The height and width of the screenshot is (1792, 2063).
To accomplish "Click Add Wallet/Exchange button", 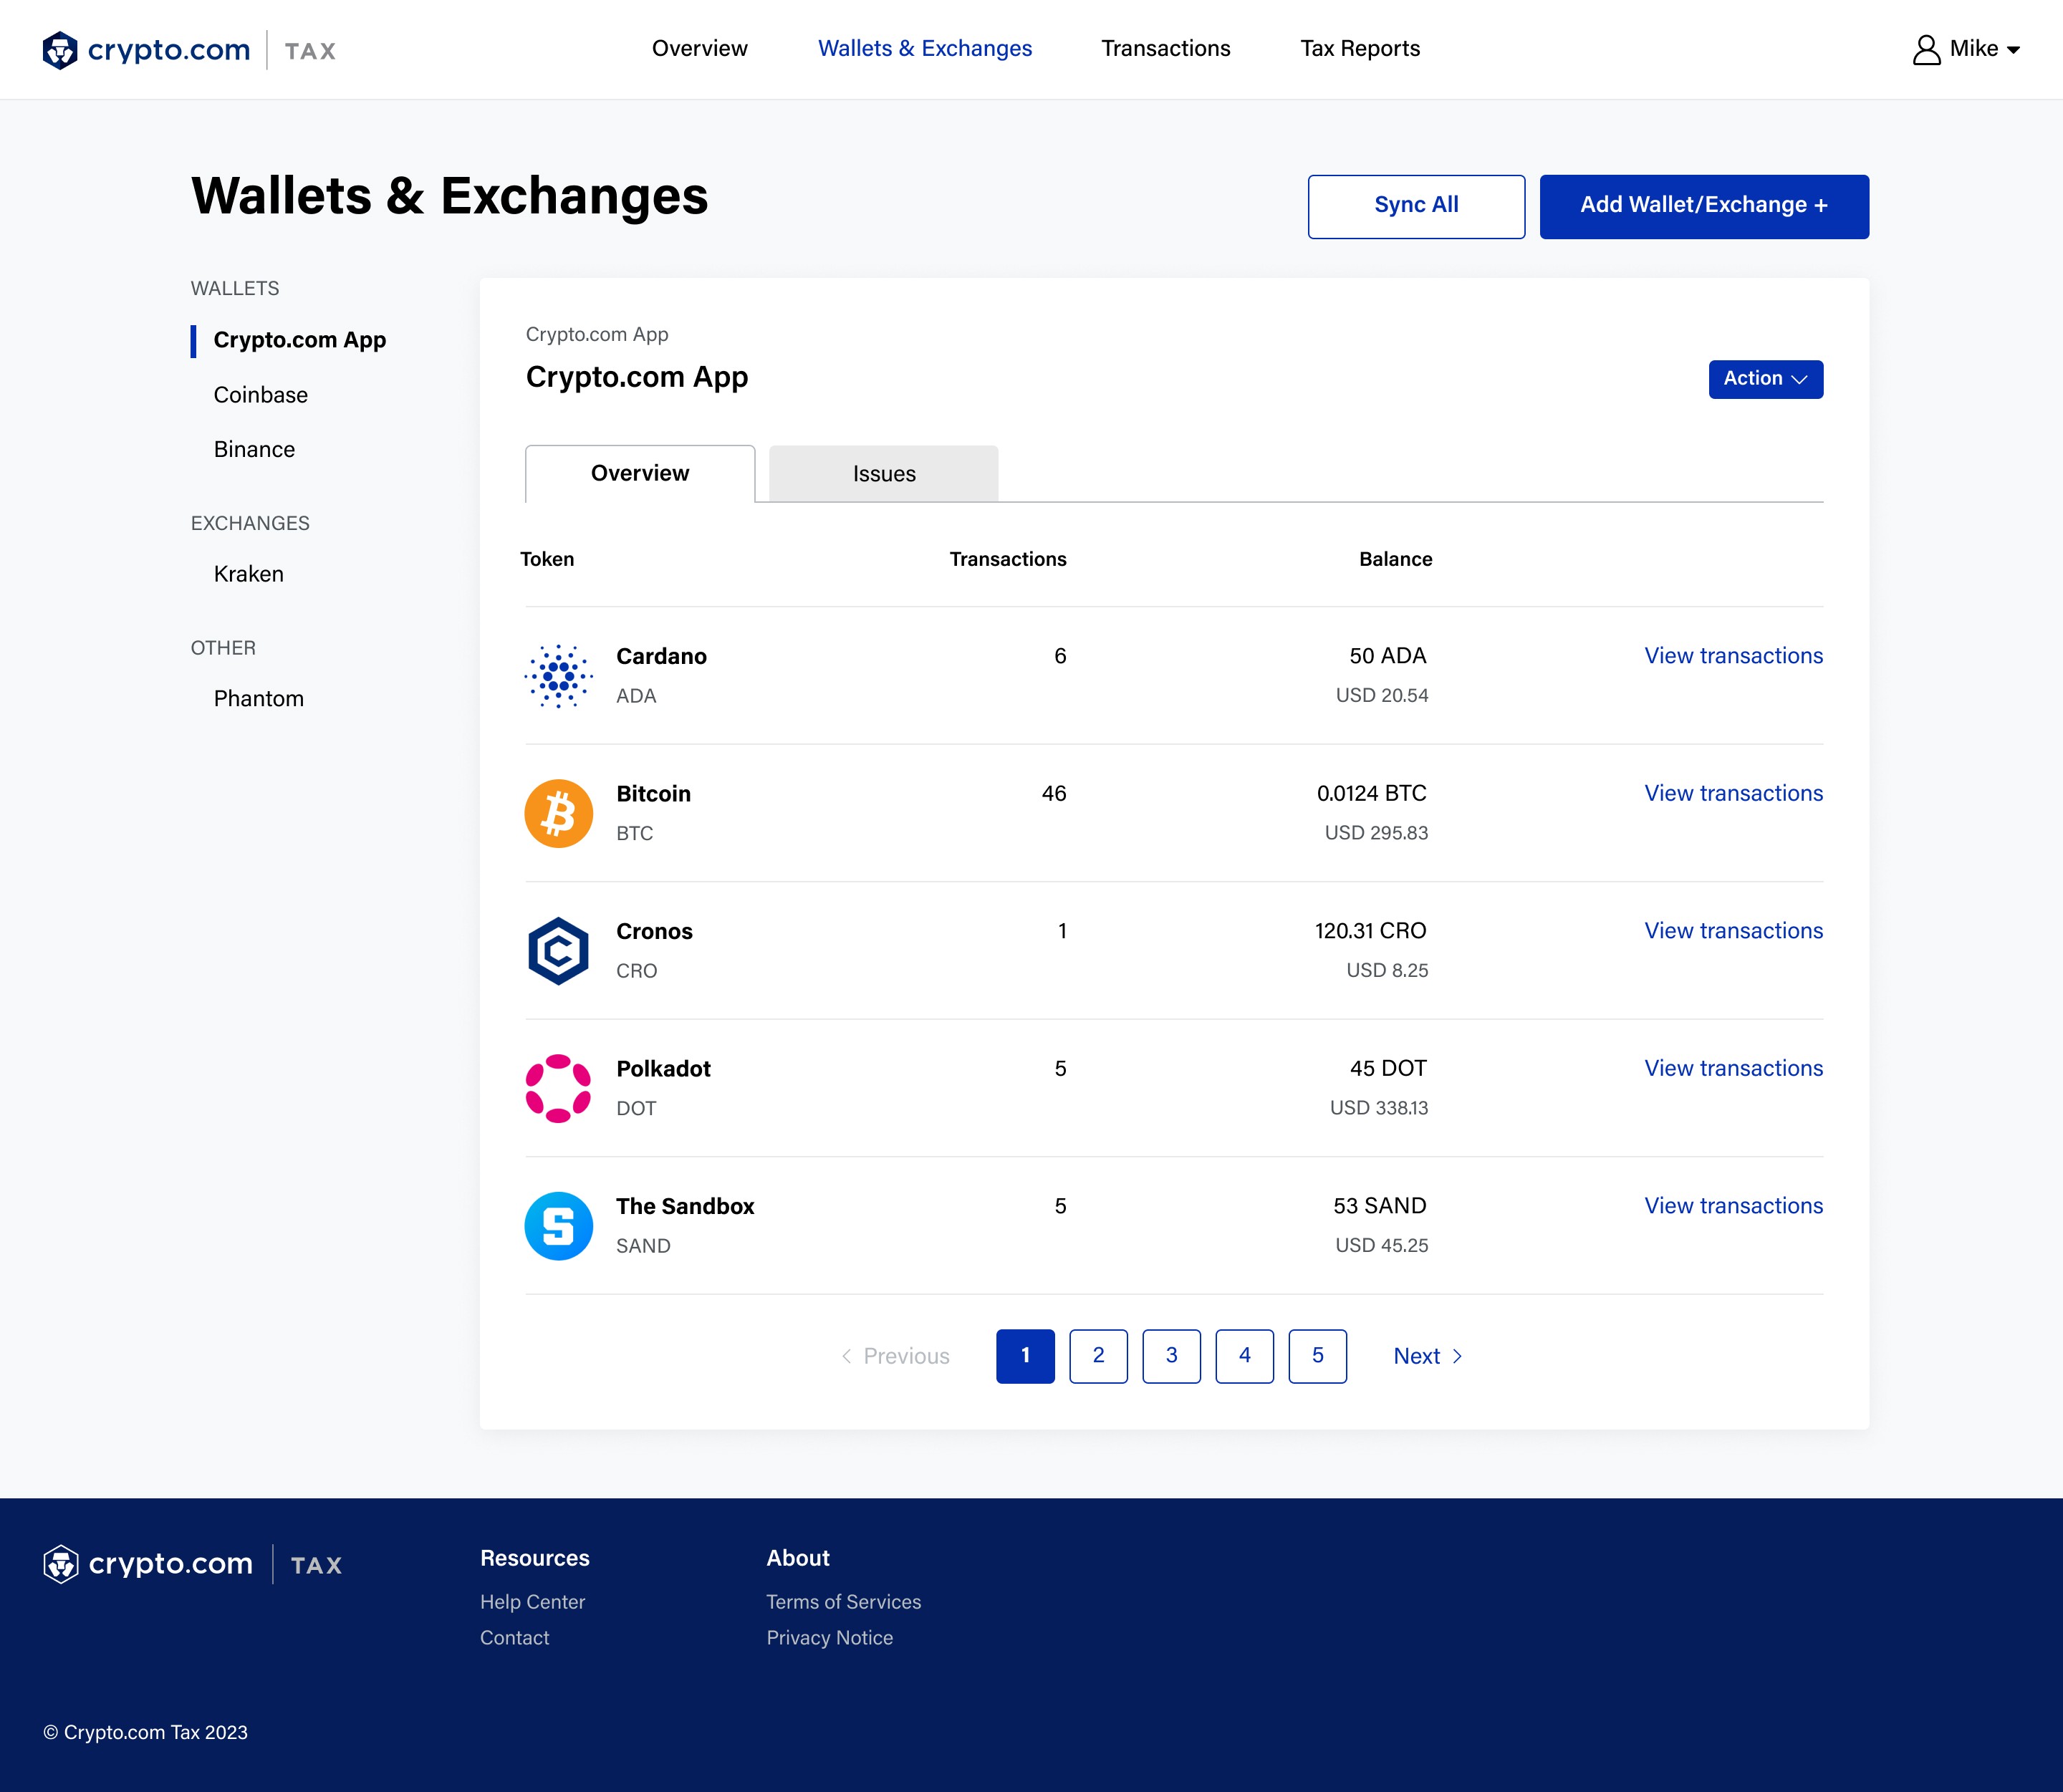I will (x=1703, y=206).
